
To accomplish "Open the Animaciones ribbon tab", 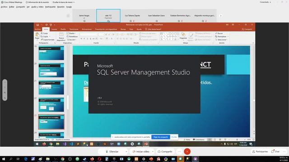I will click(87, 29).
